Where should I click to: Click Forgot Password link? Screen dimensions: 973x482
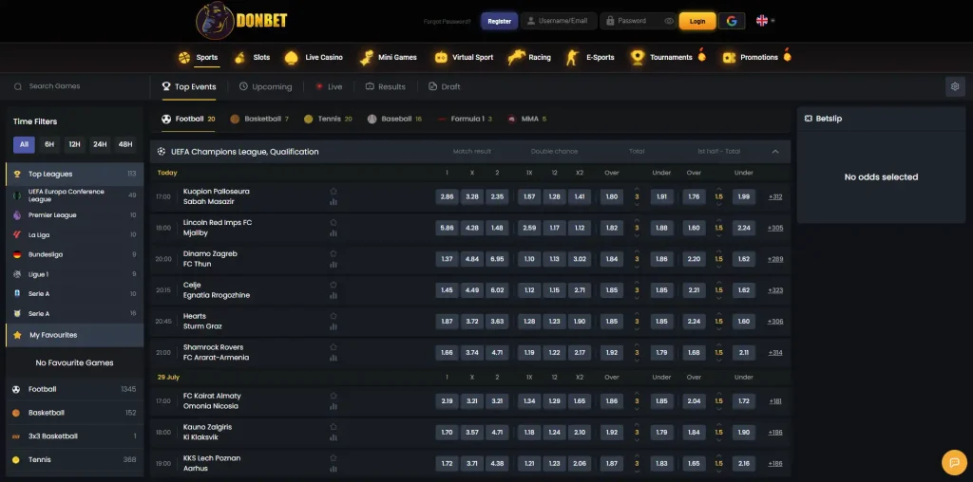pos(447,22)
